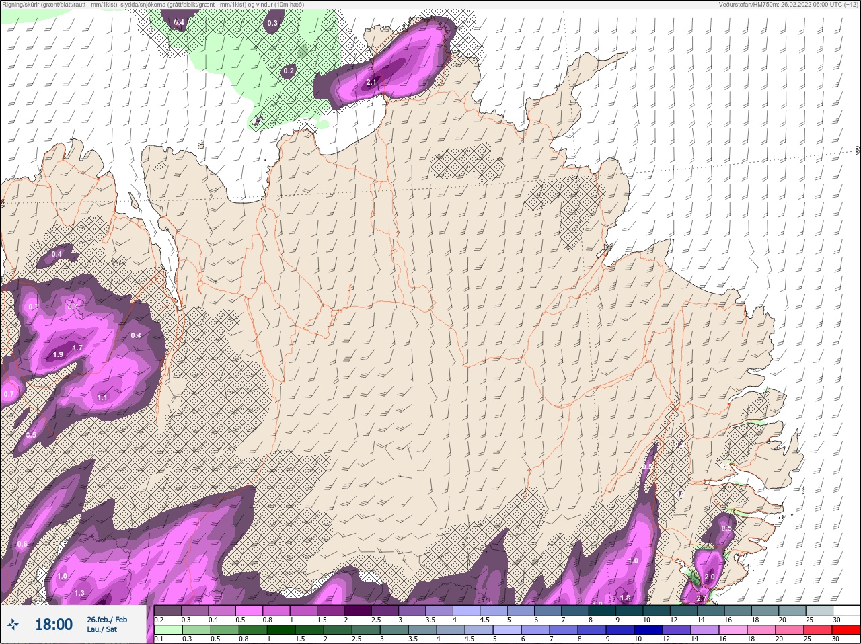Click the 1.9 snowfall value in the west
The height and width of the screenshot is (644, 861).
(58, 354)
